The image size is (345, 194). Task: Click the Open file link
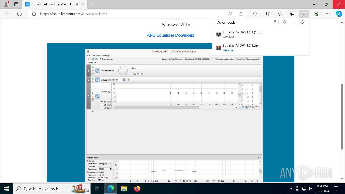pyautogui.click(x=228, y=50)
